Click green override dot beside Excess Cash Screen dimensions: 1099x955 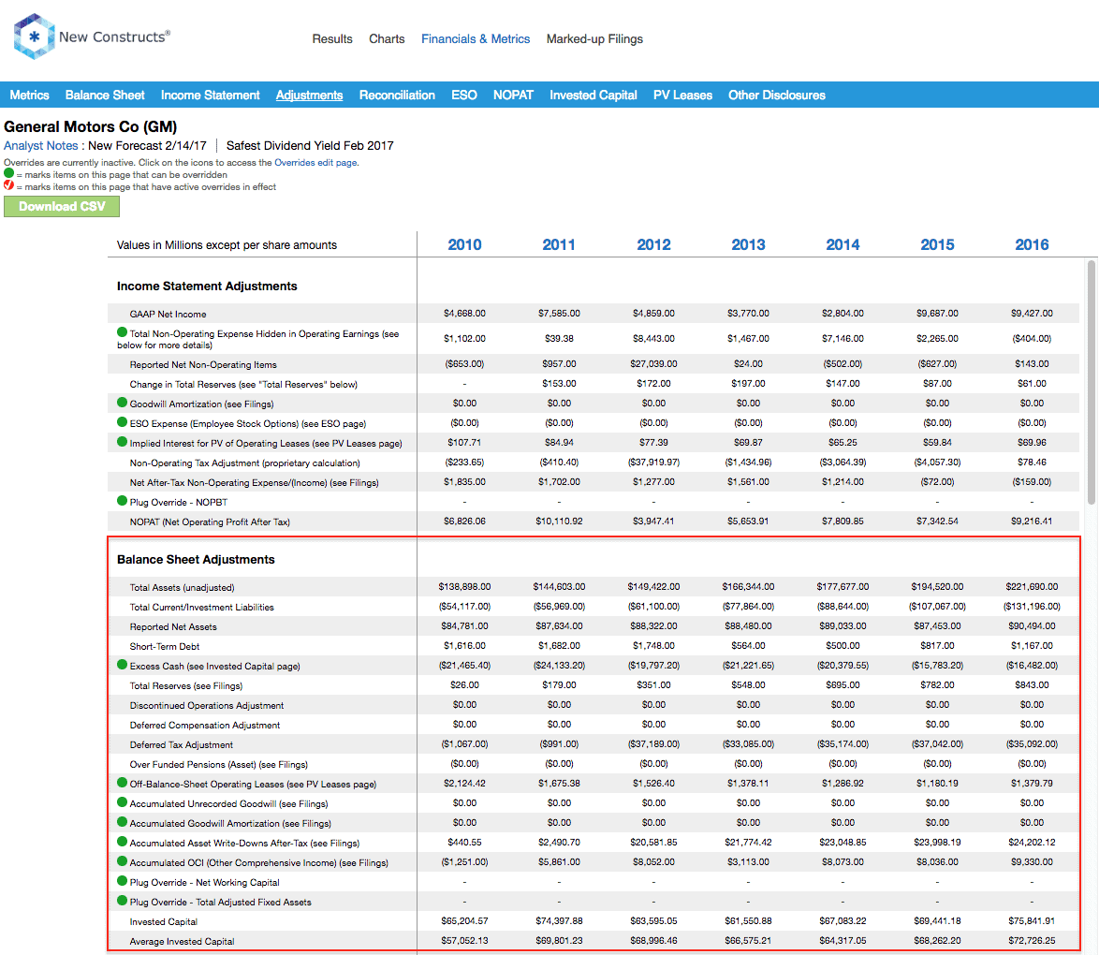[x=122, y=665]
